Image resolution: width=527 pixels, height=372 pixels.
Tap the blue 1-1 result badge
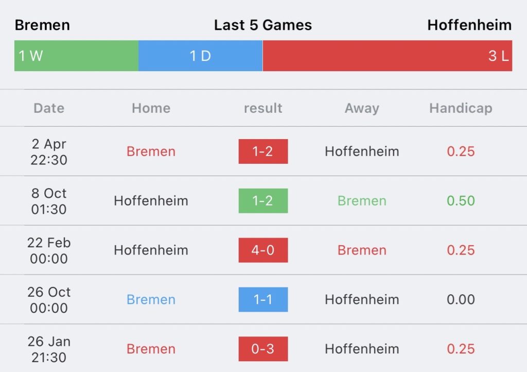tap(263, 300)
